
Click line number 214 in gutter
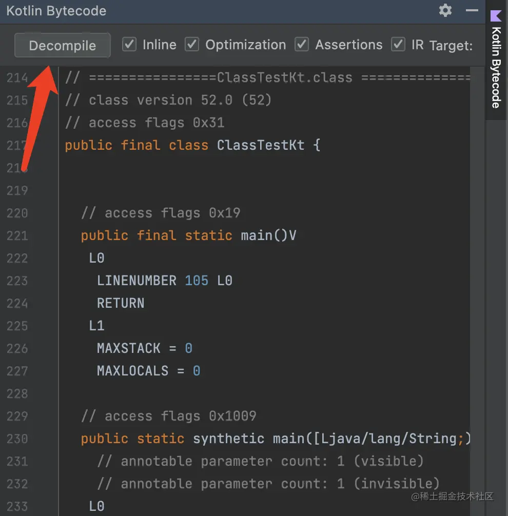pos(17,78)
